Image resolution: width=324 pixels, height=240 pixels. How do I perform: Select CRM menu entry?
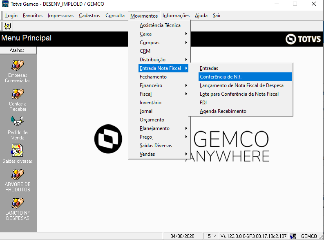click(163, 51)
